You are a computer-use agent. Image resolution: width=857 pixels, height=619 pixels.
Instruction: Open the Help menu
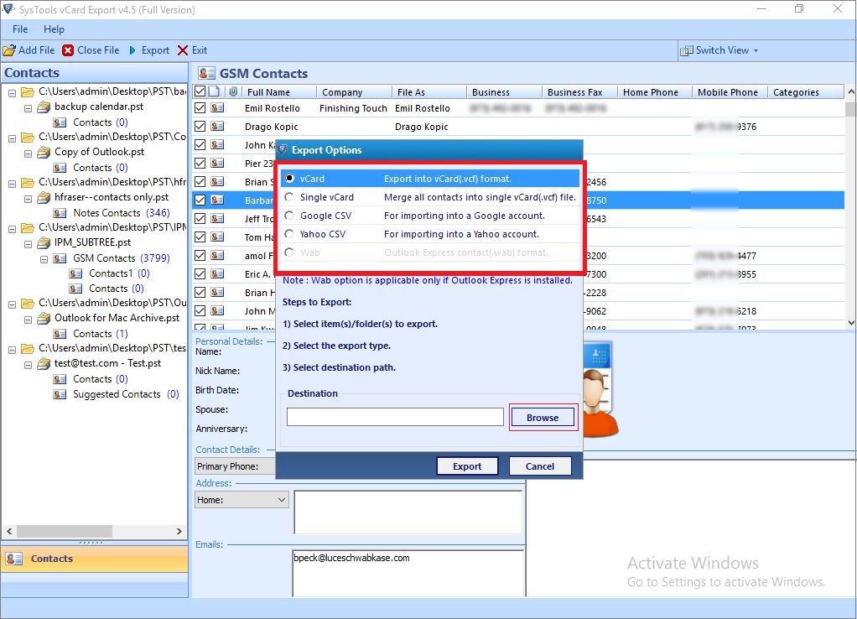54,29
